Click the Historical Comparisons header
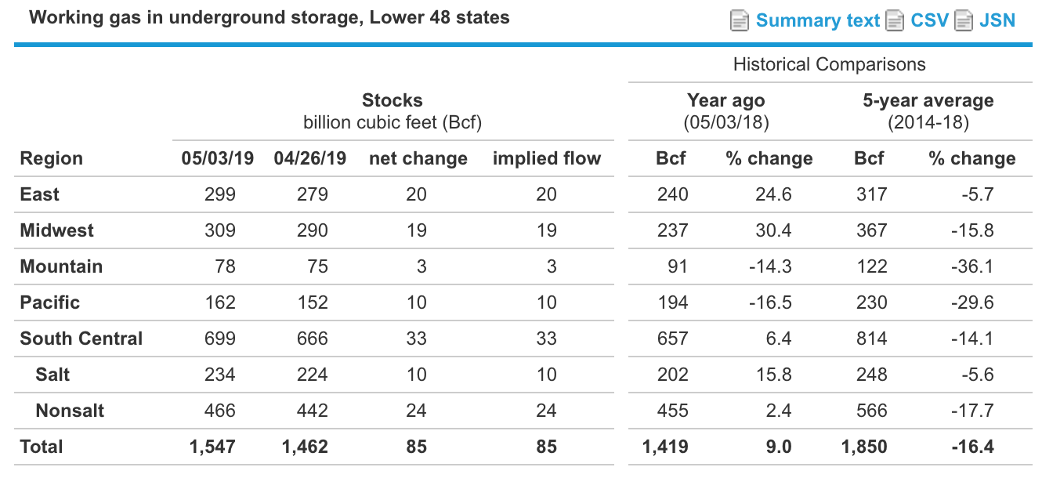The width and height of the screenshot is (1042, 478). pos(829,63)
